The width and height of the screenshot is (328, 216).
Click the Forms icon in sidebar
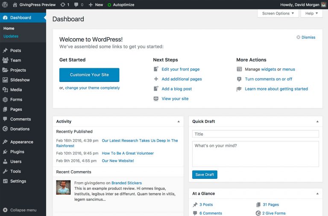tap(5, 99)
